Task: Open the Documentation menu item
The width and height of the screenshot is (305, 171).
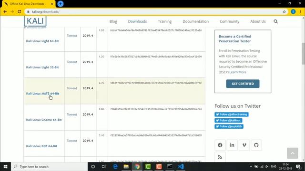Action: (195, 21)
